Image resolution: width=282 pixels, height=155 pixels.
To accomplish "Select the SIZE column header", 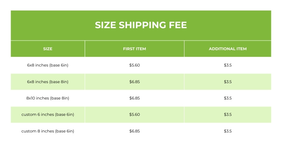I will 48,49.
